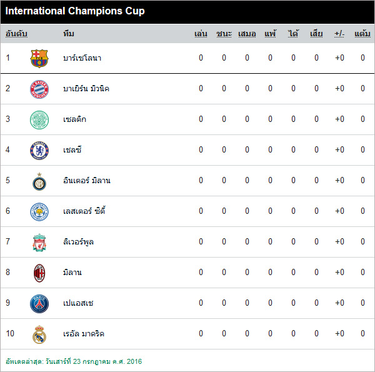The image size is (375, 372).
Task: Sort table by เล่น played column
Action: (201, 34)
